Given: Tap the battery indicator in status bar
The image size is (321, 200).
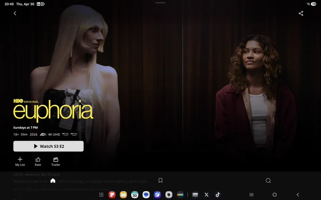Looking at the screenshot, I should click(313, 4).
